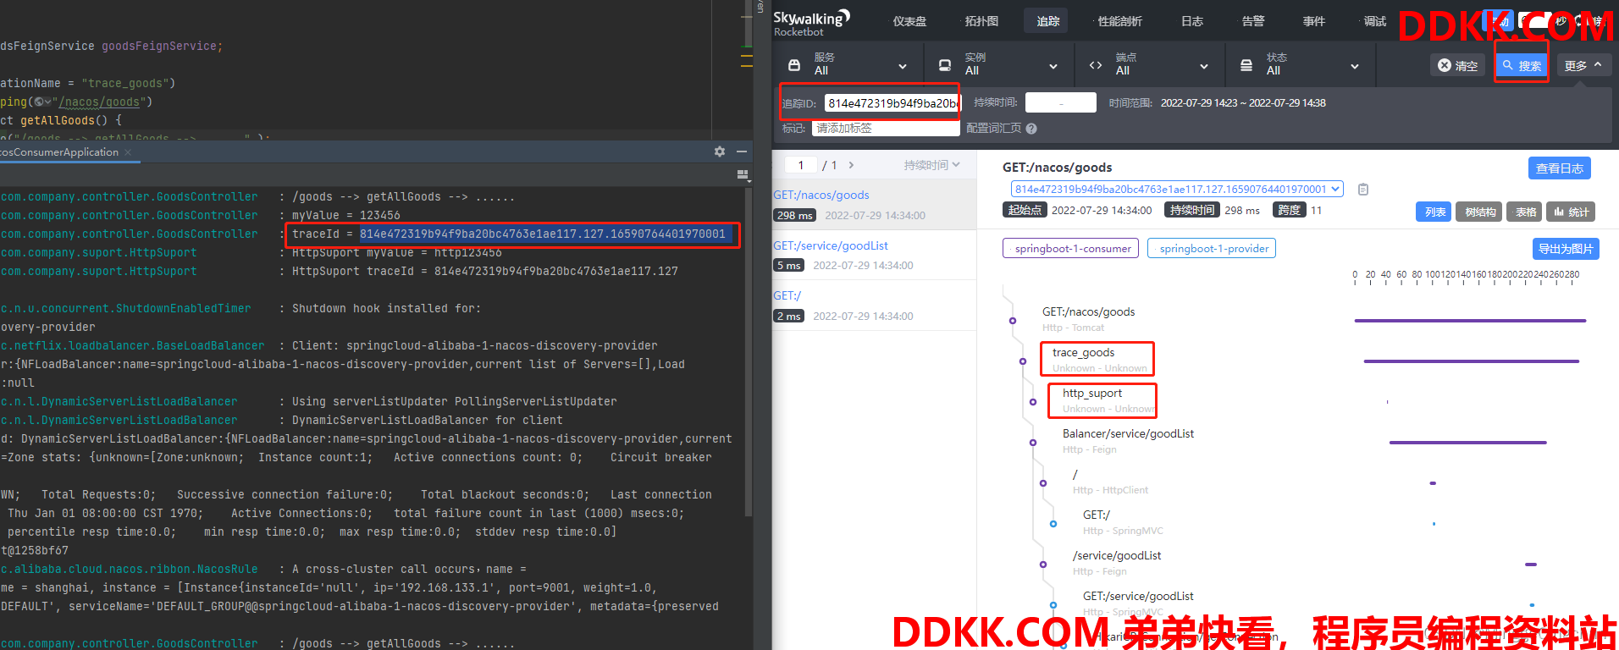Click the trace_goods span duration bar
The height and width of the screenshot is (650, 1619).
coord(1471,361)
